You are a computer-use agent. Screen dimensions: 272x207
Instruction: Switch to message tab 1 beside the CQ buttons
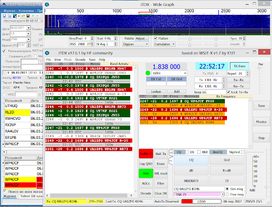click(171, 152)
